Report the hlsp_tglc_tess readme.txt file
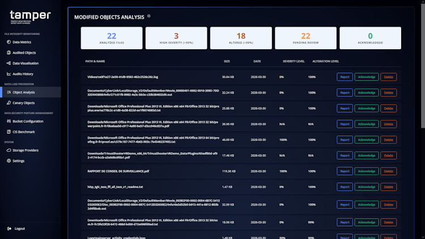The height and width of the screenshot is (239, 425). [345, 187]
